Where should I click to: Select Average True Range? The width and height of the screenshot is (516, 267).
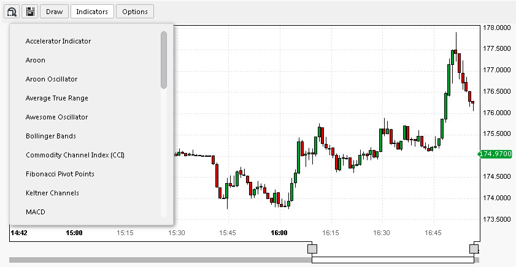tap(57, 98)
